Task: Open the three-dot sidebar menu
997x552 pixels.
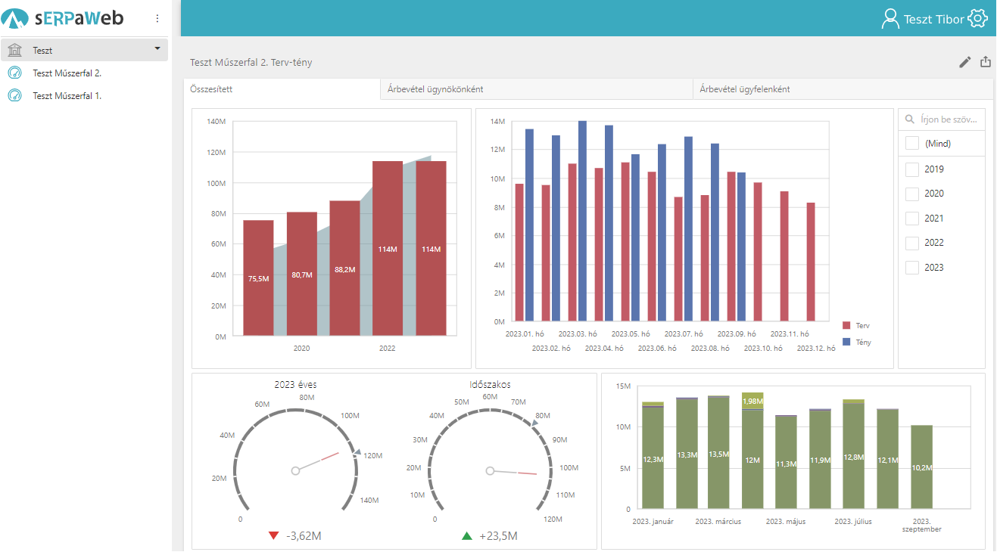Action: (x=157, y=18)
